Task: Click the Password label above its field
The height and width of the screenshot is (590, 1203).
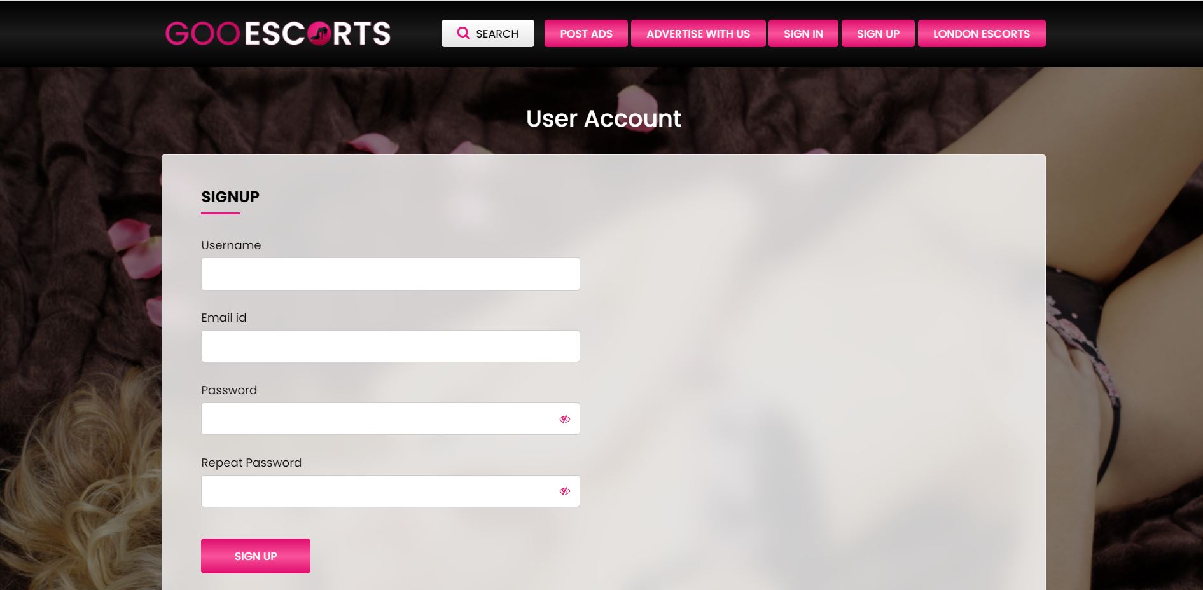Action: coord(229,390)
